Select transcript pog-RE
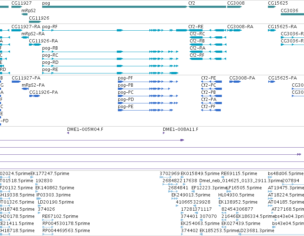The image size is (304, 236). [x=110, y=73]
